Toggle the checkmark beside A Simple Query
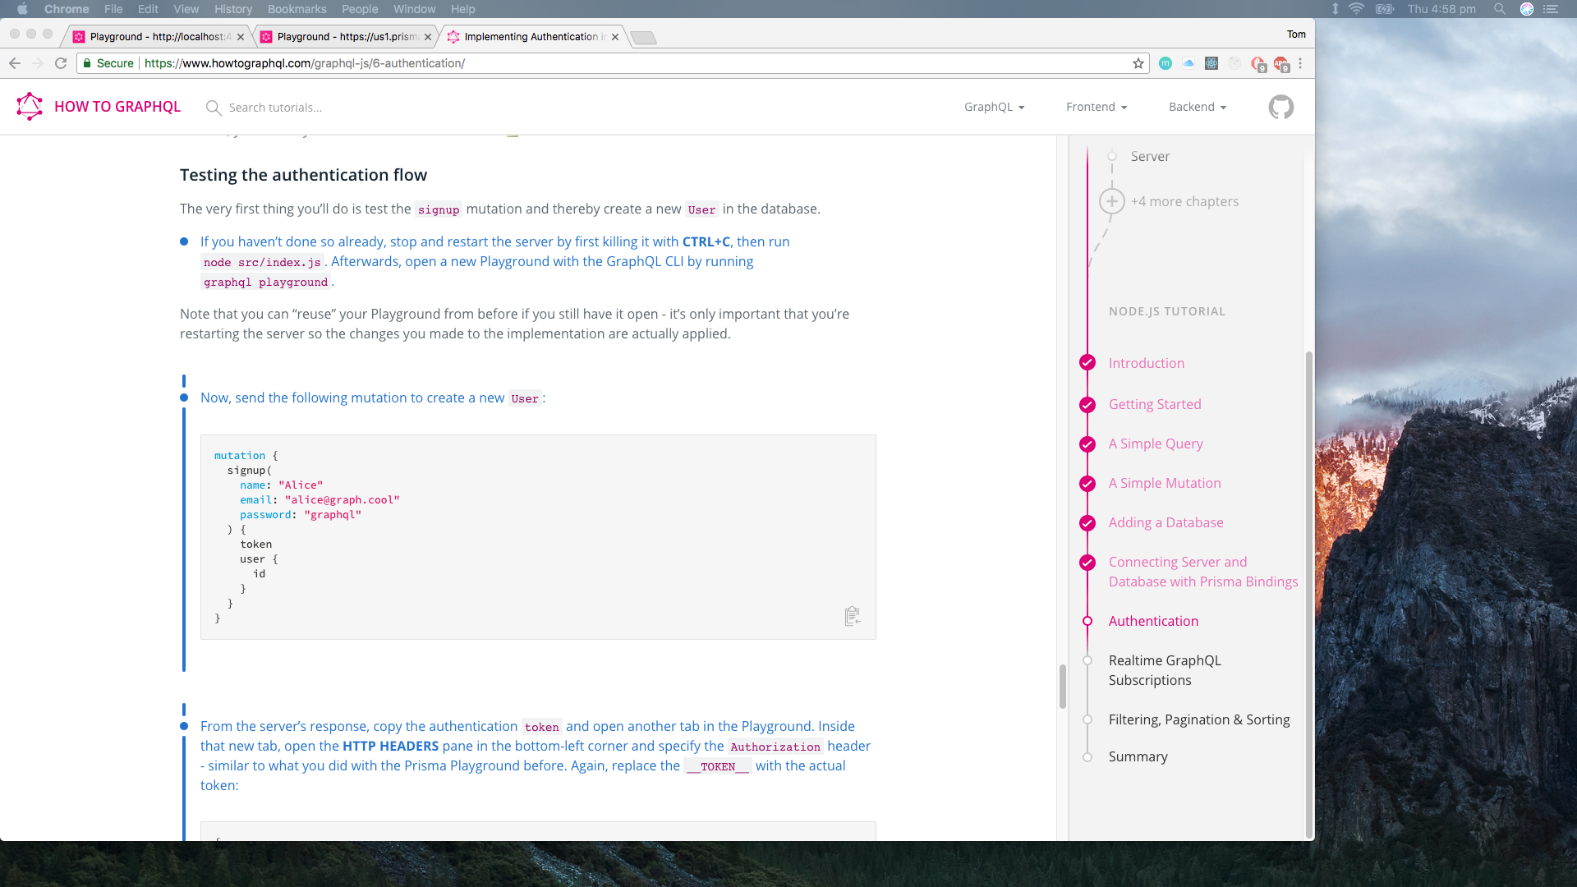This screenshot has width=1577, height=887. click(1087, 443)
